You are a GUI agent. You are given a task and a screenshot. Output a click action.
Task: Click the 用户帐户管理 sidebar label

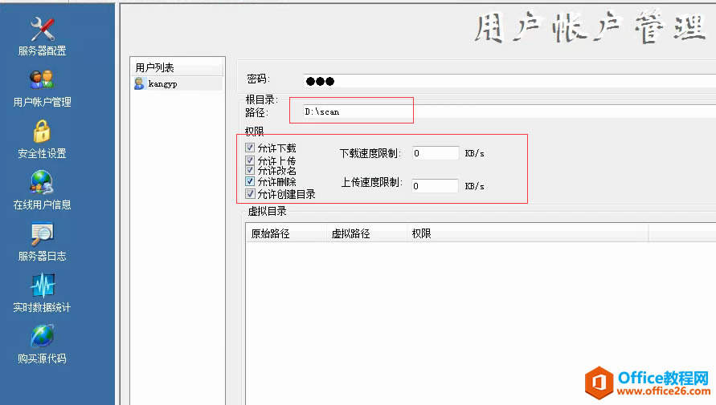point(42,102)
